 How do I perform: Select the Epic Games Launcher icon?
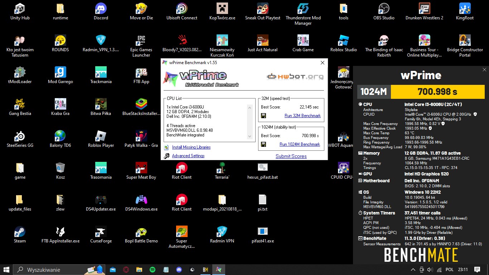pos(141,46)
